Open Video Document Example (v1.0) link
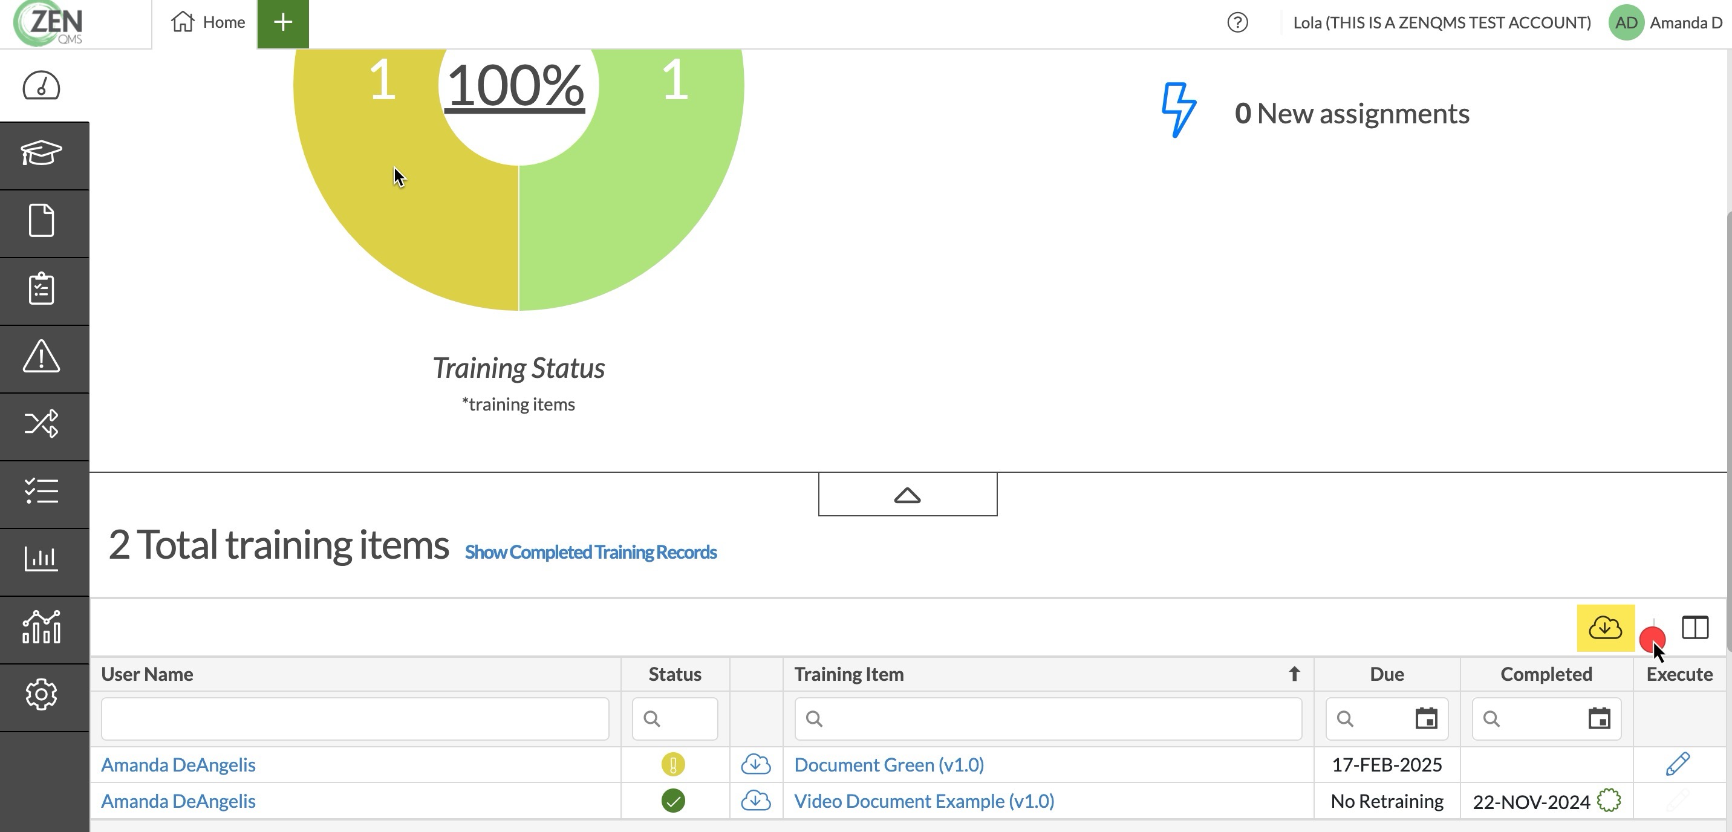1732x832 pixels. pyautogui.click(x=924, y=801)
